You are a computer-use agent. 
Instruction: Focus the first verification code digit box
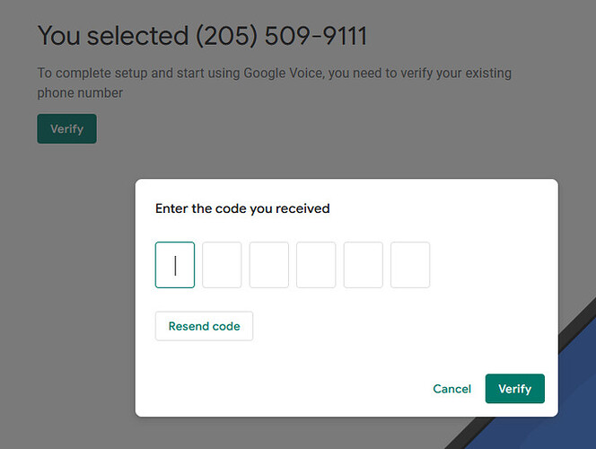pyautogui.click(x=175, y=265)
